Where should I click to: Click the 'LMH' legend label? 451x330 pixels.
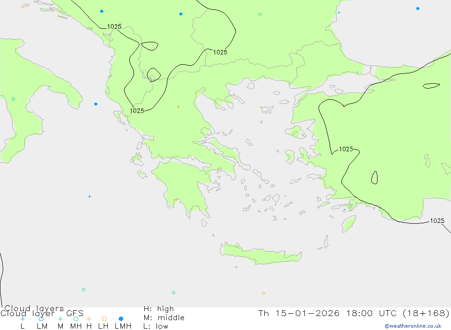(123, 326)
